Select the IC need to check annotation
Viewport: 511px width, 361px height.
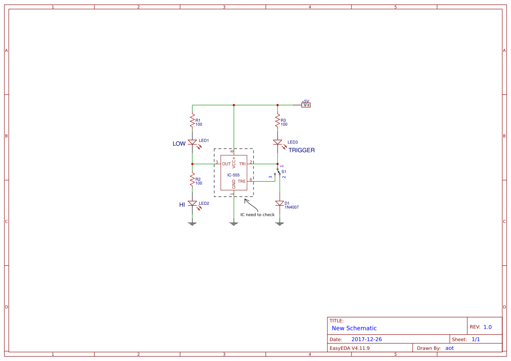pos(257,214)
